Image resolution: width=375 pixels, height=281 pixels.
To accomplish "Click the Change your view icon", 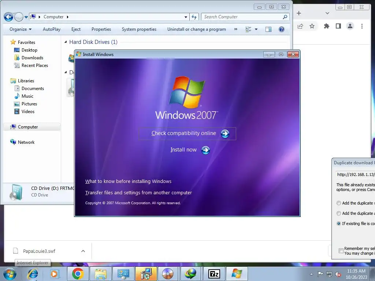I will (248, 29).
